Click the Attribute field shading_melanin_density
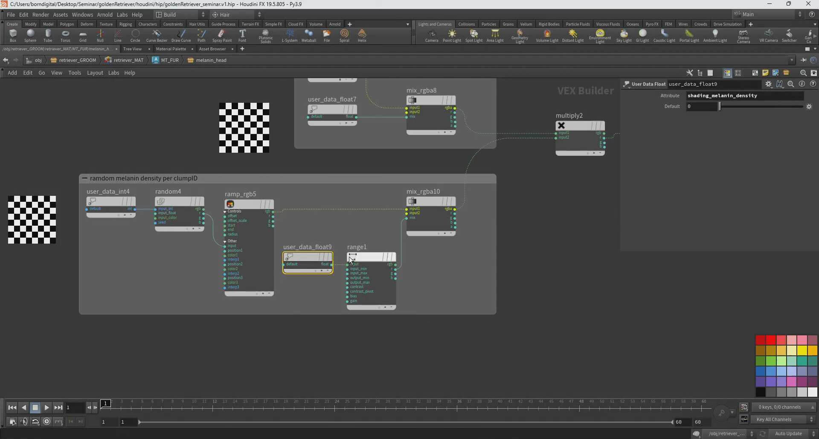Viewport: 819px width, 439px height. coord(744,96)
